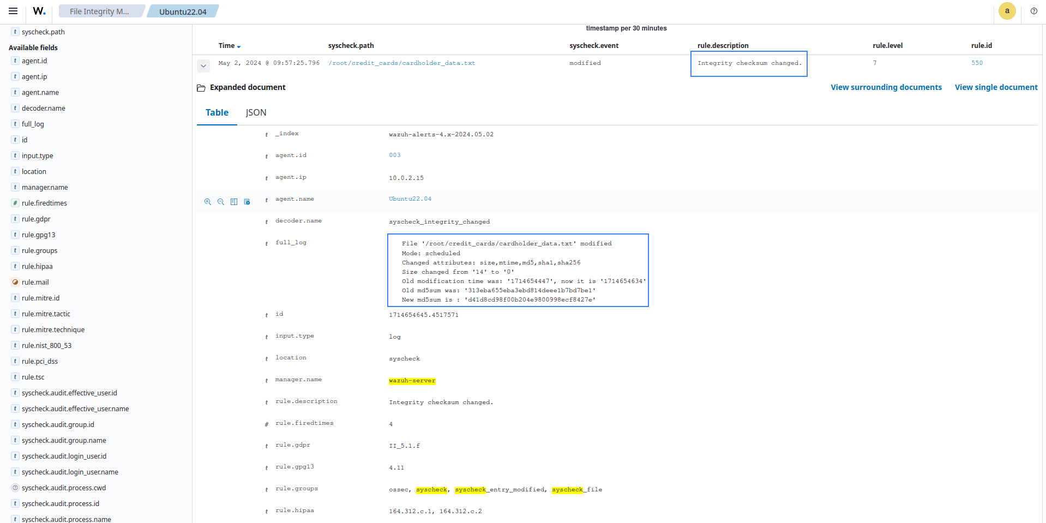Select the syscheck.path selected field
Image resolution: width=1046 pixels, height=523 pixels.
[x=43, y=32]
